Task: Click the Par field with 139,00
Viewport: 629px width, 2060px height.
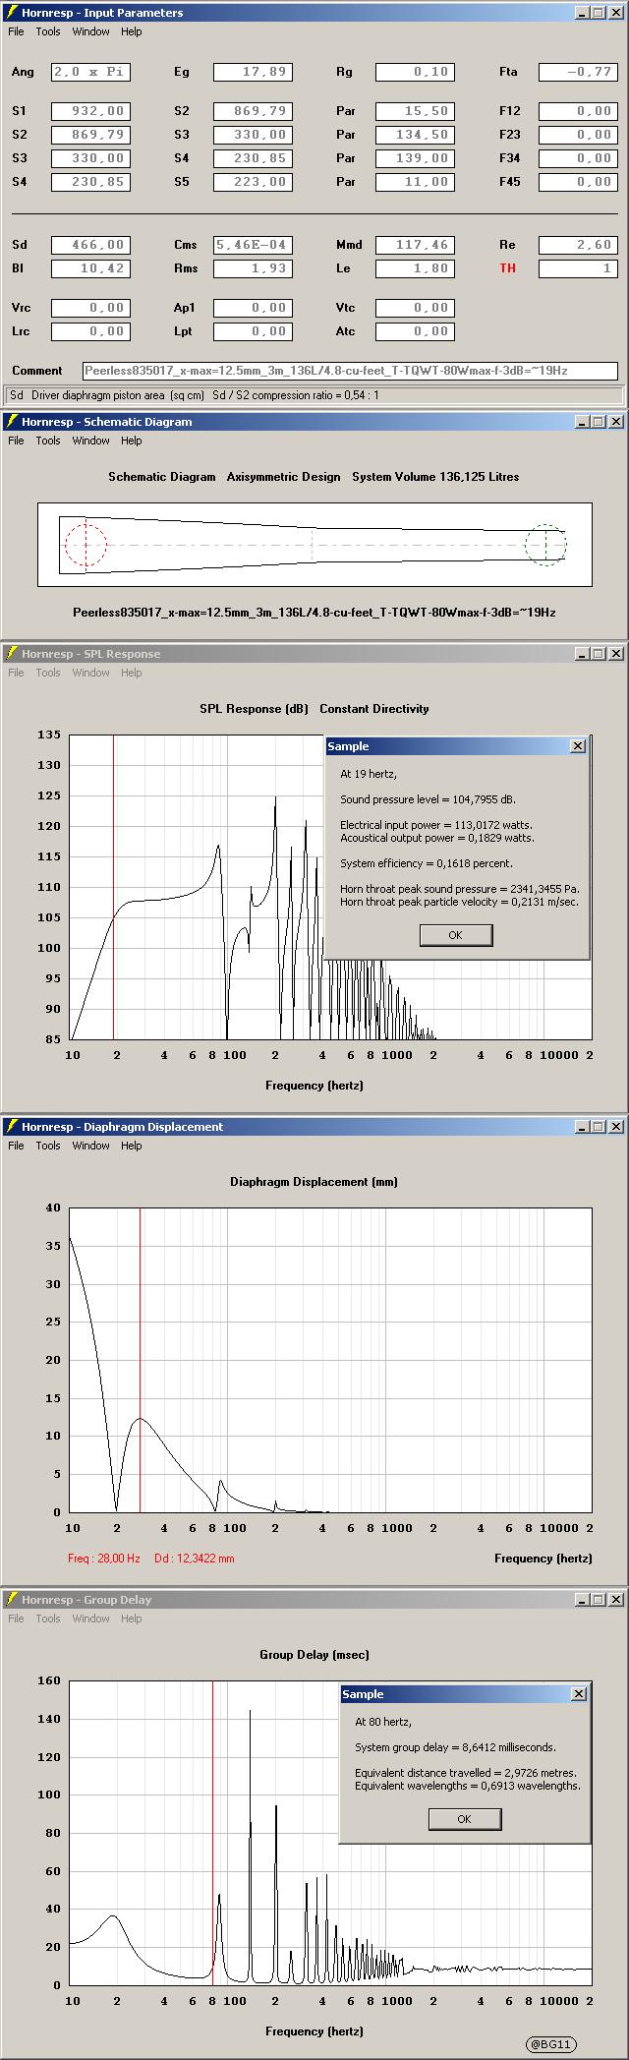Action: [415, 158]
